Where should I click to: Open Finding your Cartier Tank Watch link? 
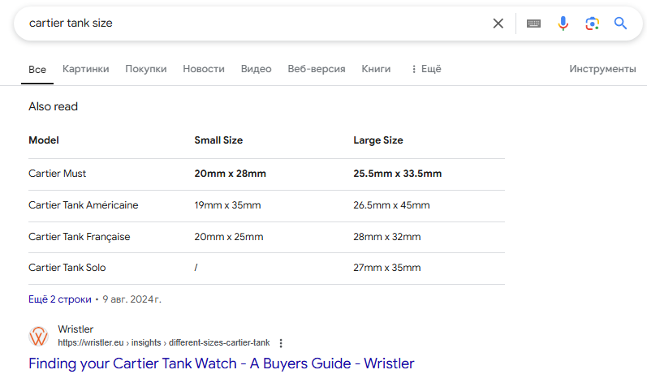click(x=221, y=363)
